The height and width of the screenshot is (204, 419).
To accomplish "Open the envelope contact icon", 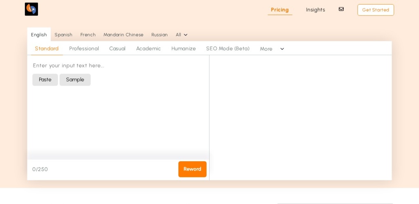I will pos(341,9).
